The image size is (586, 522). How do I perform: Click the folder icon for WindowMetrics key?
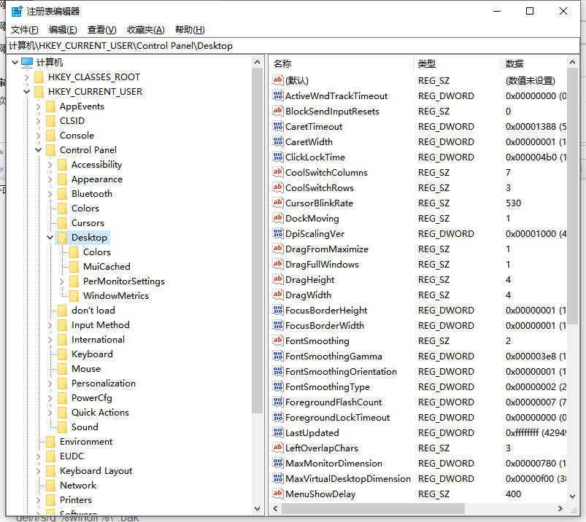pos(74,295)
